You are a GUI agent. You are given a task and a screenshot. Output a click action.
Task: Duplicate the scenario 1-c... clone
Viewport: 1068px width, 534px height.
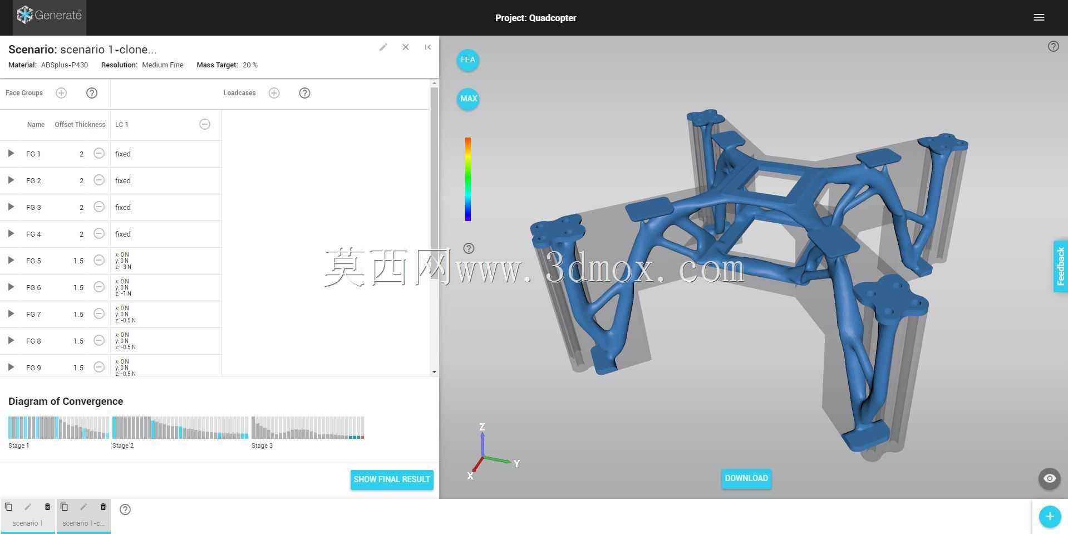[x=64, y=507]
